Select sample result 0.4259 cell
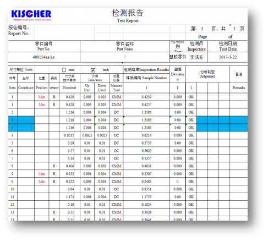The height and width of the screenshot is (241, 268). 146,97
